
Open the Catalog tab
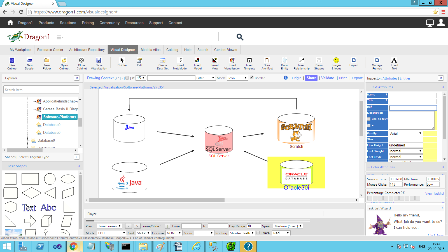click(172, 50)
